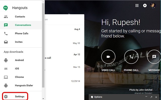Click the Options chat window title
The height and width of the screenshot is (100, 161).
coord(98,97)
